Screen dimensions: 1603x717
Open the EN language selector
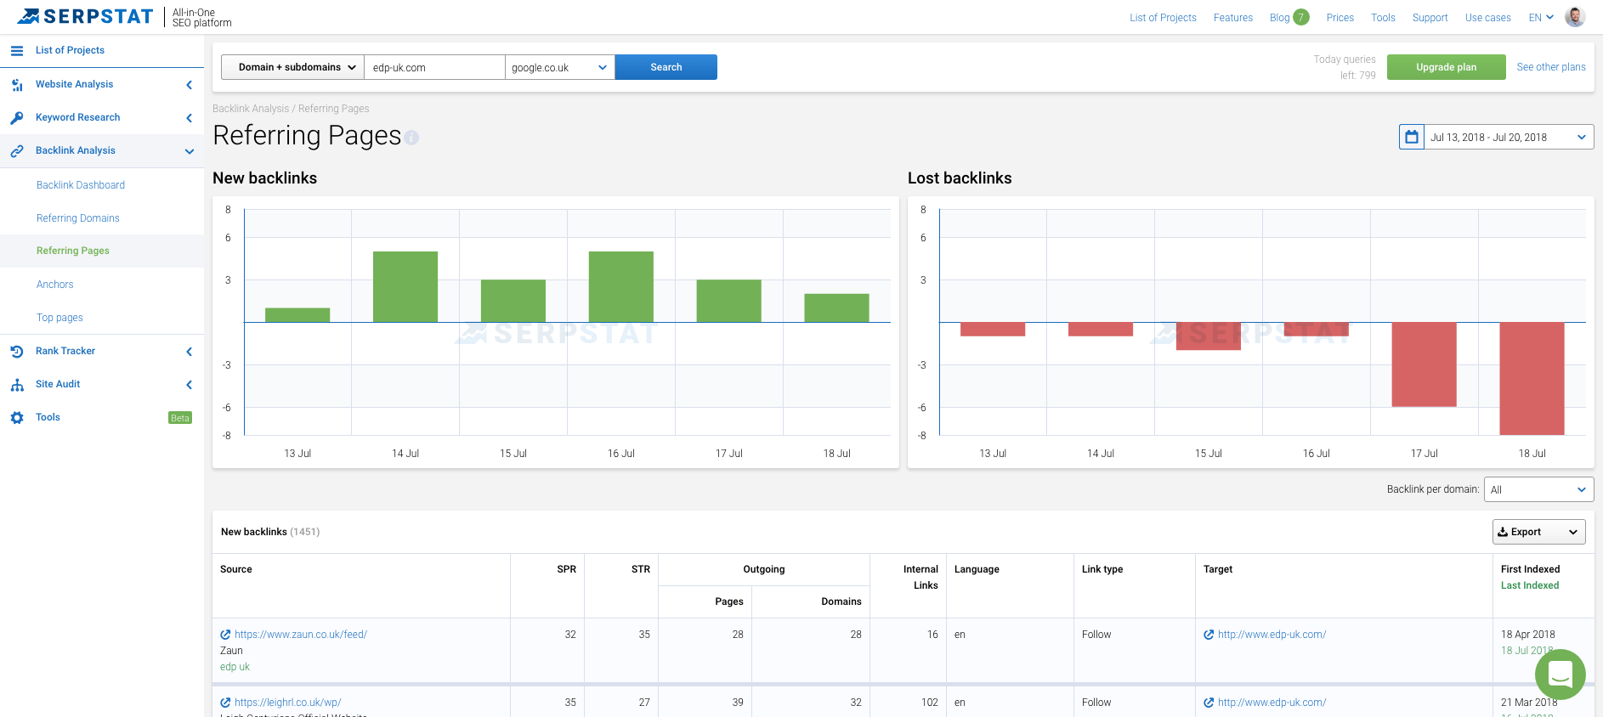pos(1541,17)
